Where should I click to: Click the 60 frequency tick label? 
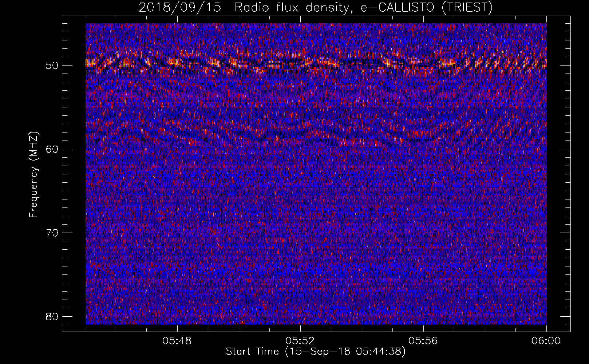pos(52,149)
